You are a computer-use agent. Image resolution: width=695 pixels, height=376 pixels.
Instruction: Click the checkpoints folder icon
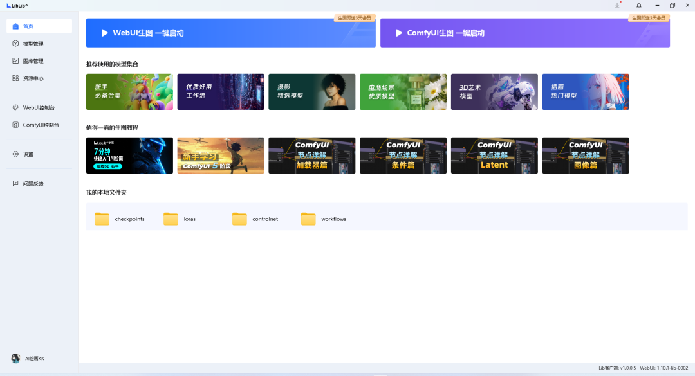click(102, 219)
